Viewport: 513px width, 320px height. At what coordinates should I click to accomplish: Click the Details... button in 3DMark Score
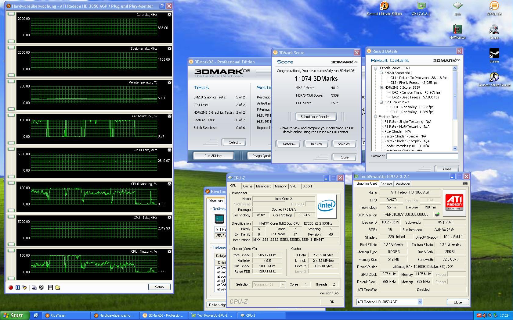click(289, 144)
